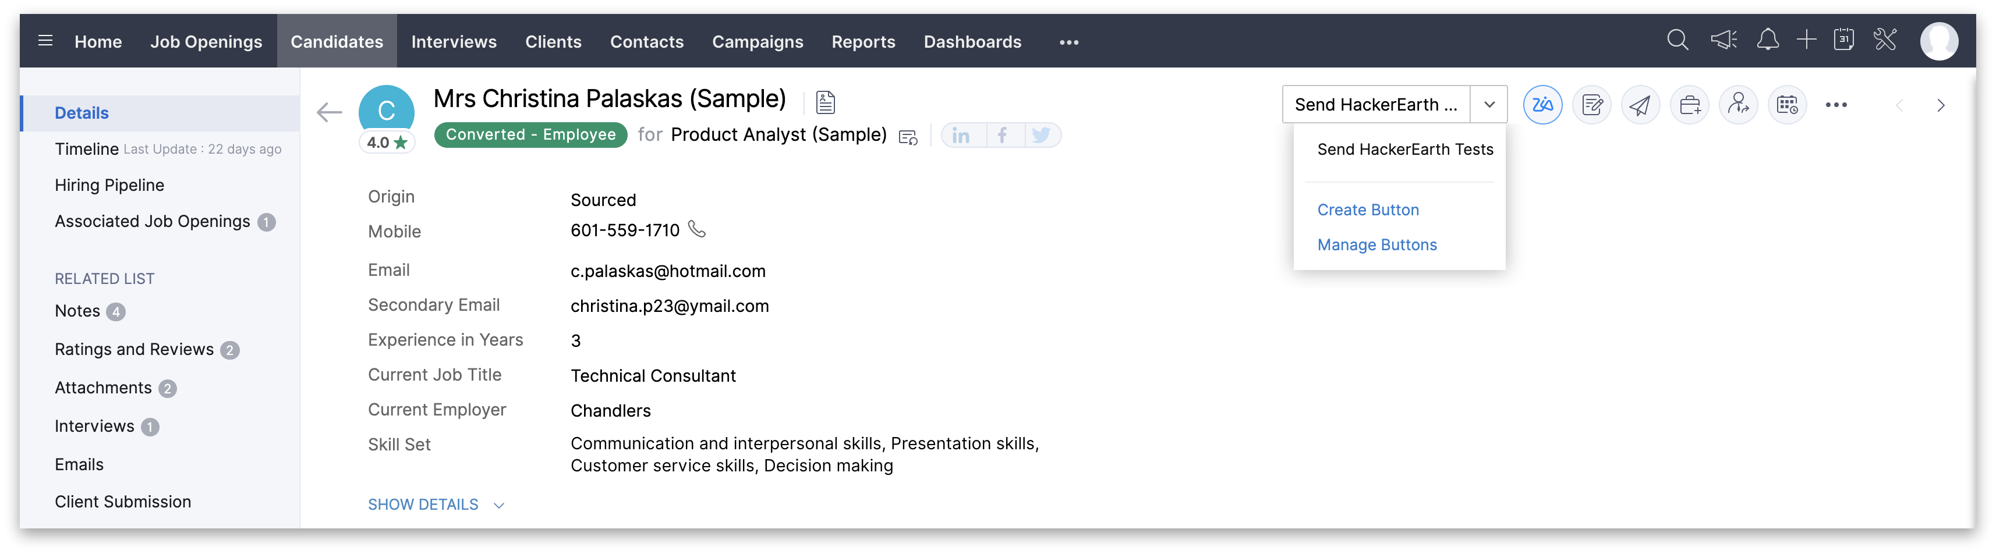Select Send HackerEarth Tests menu option
This screenshot has width=1996, height=554.
[x=1405, y=150]
